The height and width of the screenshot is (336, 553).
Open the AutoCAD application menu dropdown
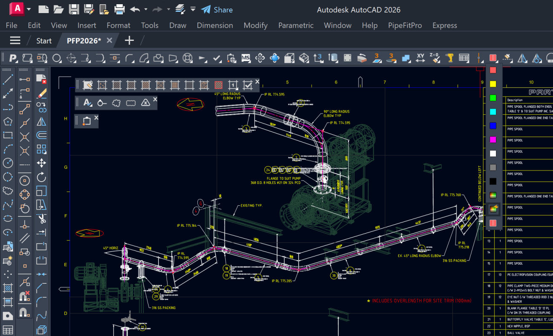click(28, 9)
